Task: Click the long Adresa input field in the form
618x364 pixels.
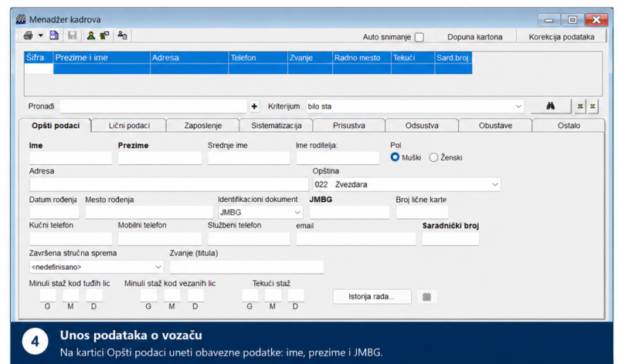Action: click(x=169, y=184)
